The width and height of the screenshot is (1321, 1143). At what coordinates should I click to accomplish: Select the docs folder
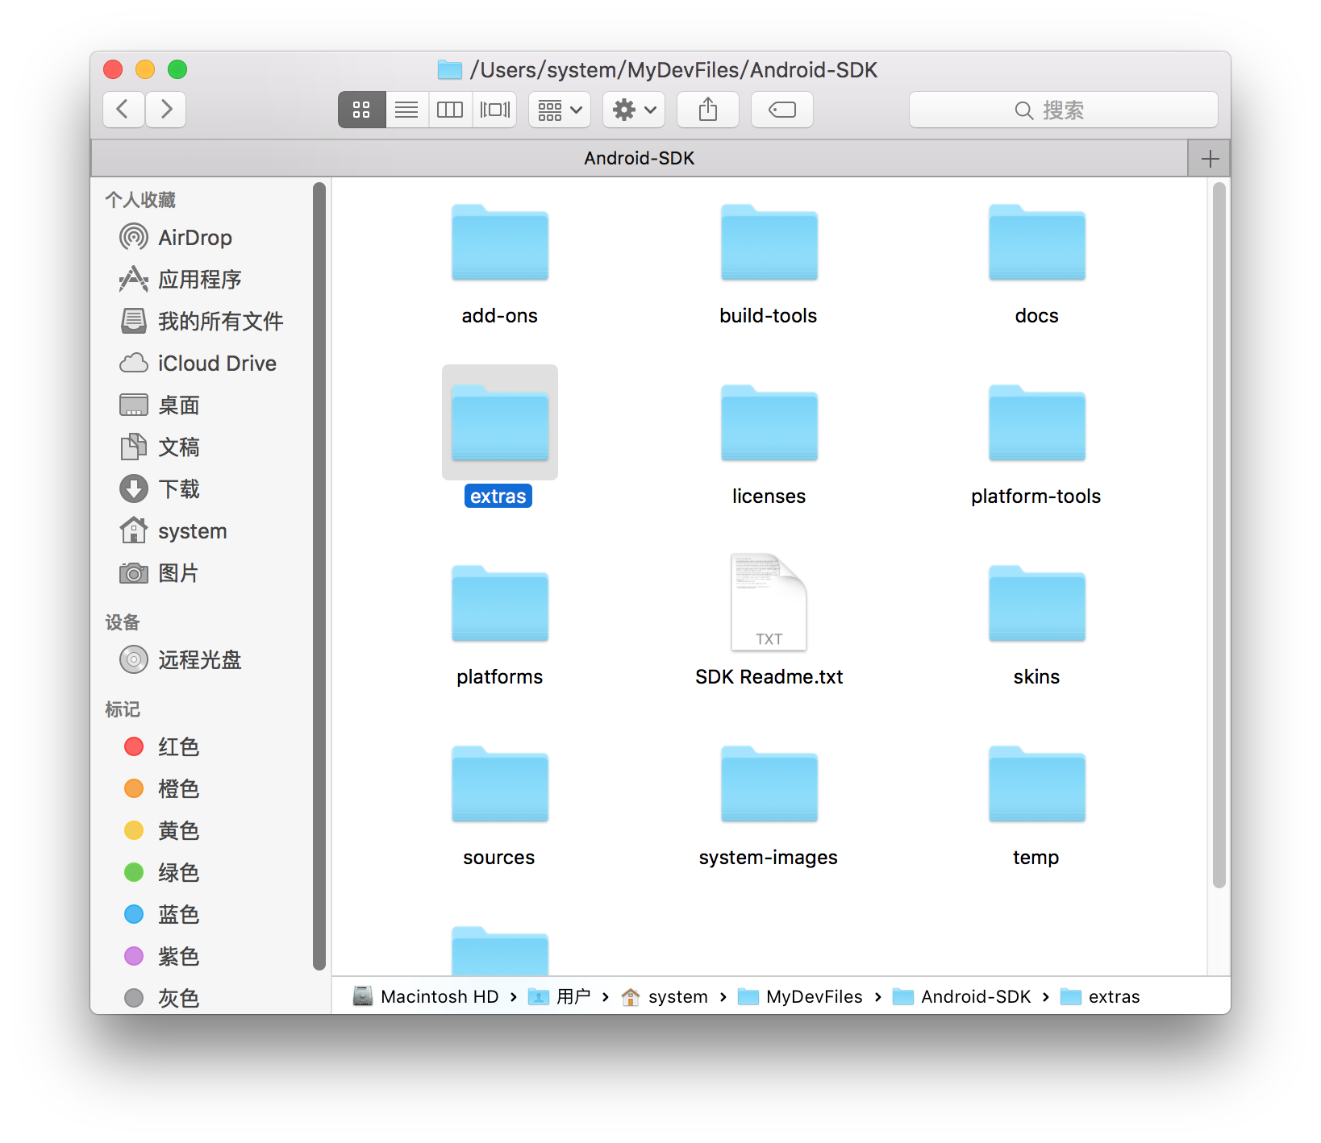click(1037, 243)
